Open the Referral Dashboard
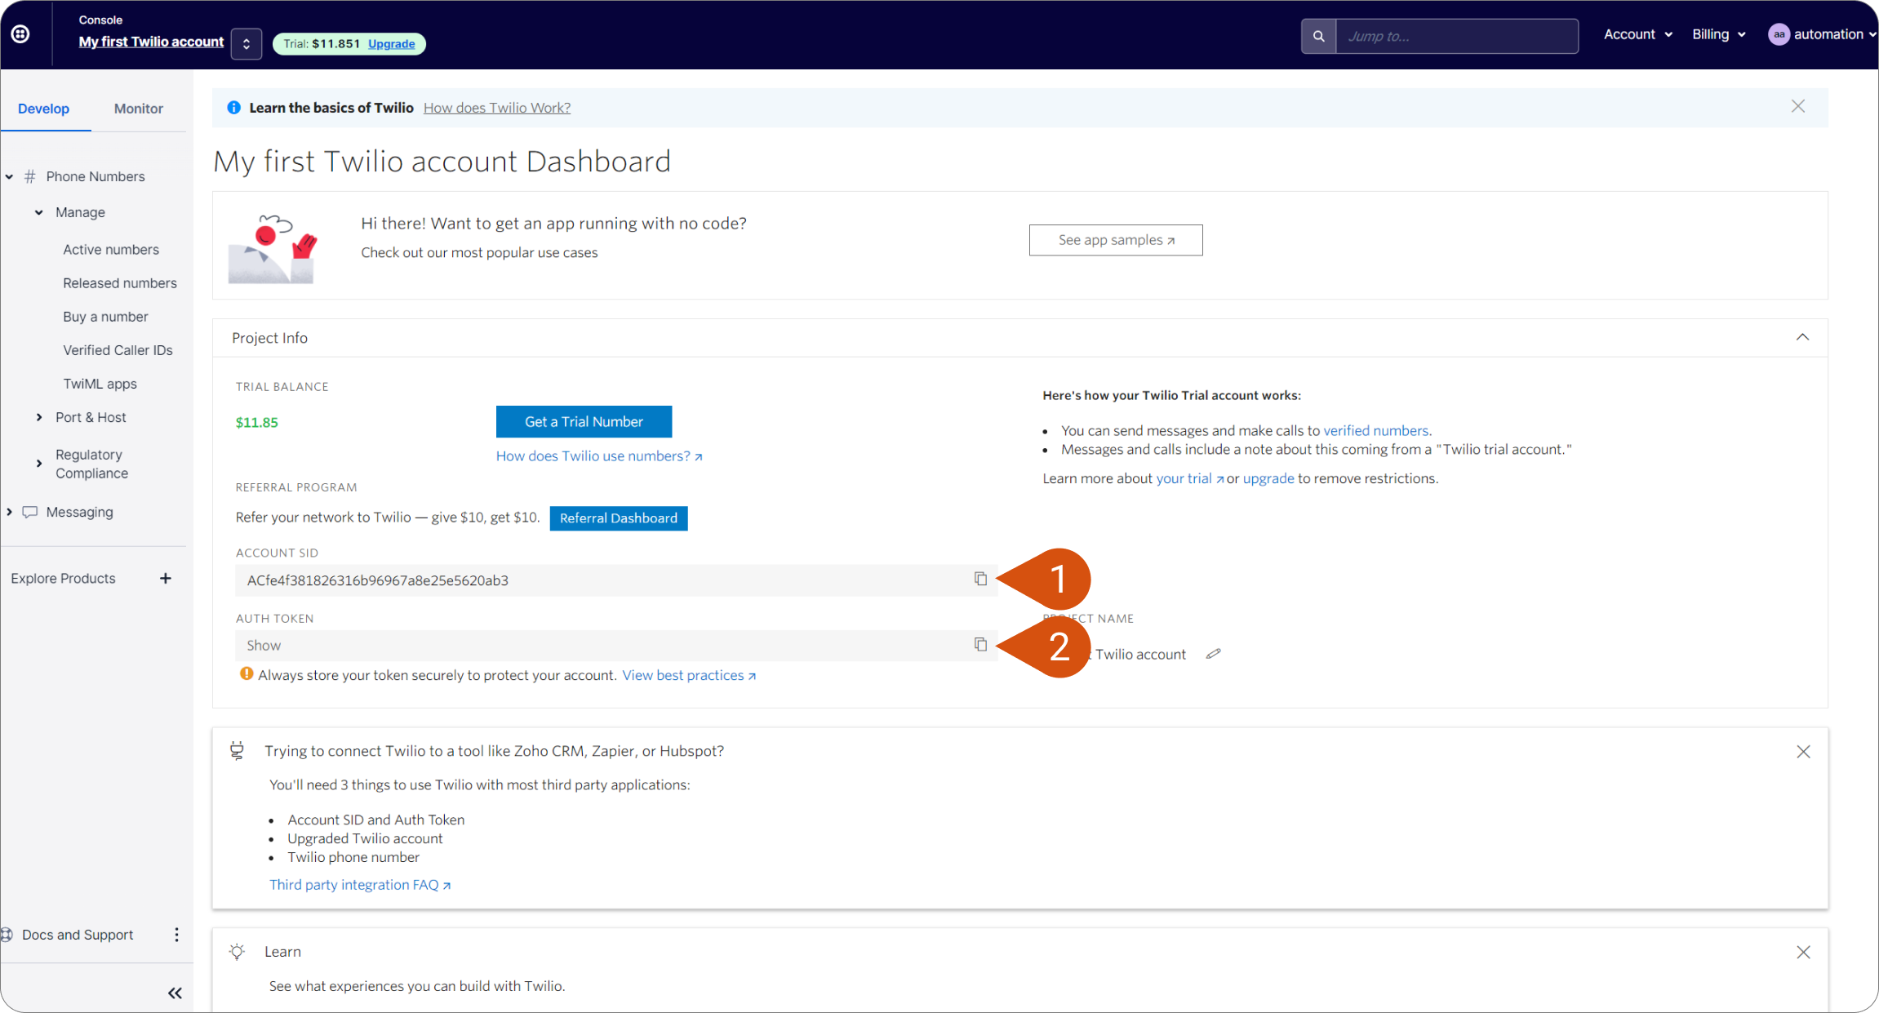This screenshot has height=1013, width=1879. 619,518
